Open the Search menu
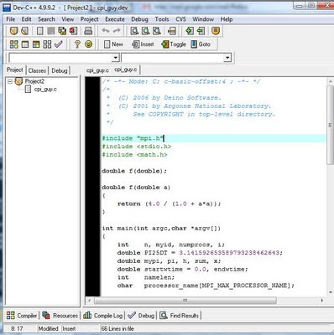The height and width of the screenshot is (335, 334). pyautogui.click(x=46, y=19)
